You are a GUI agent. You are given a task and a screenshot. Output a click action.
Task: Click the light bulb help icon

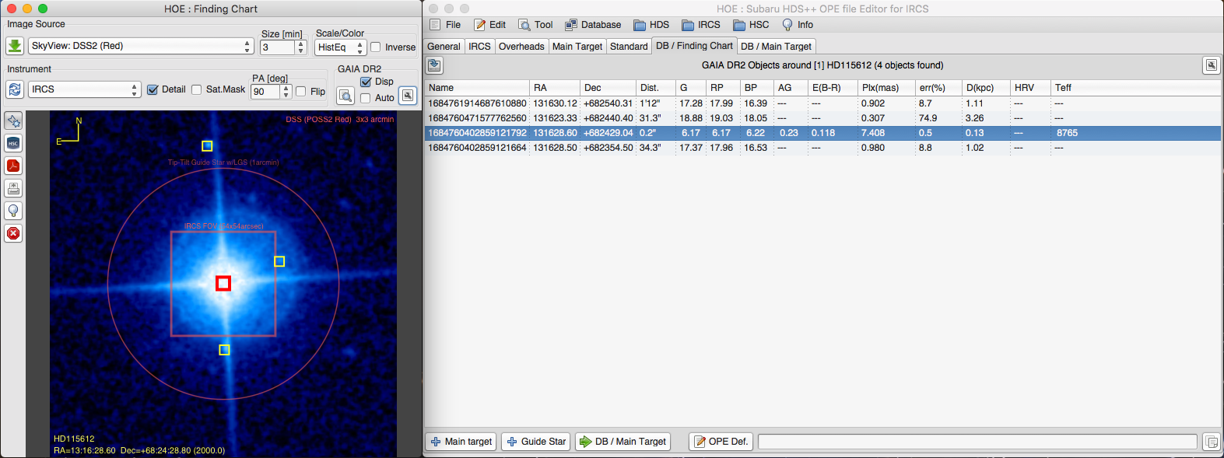pos(13,211)
